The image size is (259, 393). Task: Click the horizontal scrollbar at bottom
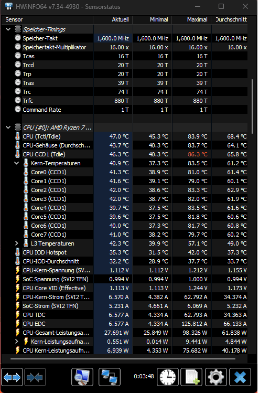pos(123,359)
